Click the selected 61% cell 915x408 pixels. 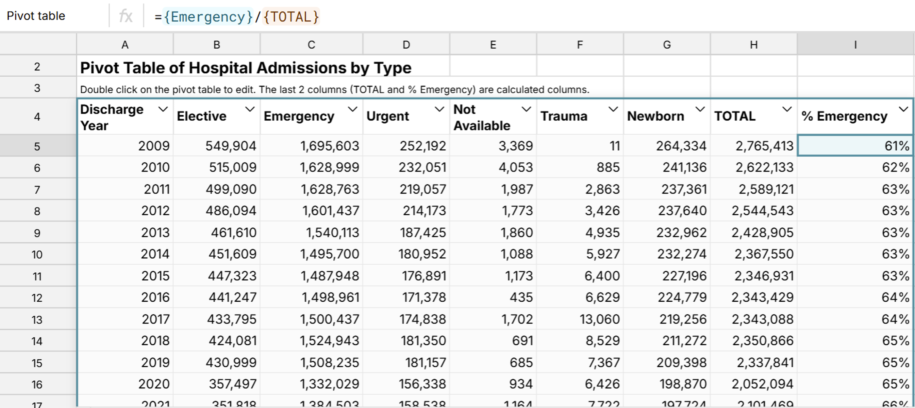click(x=855, y=145)
